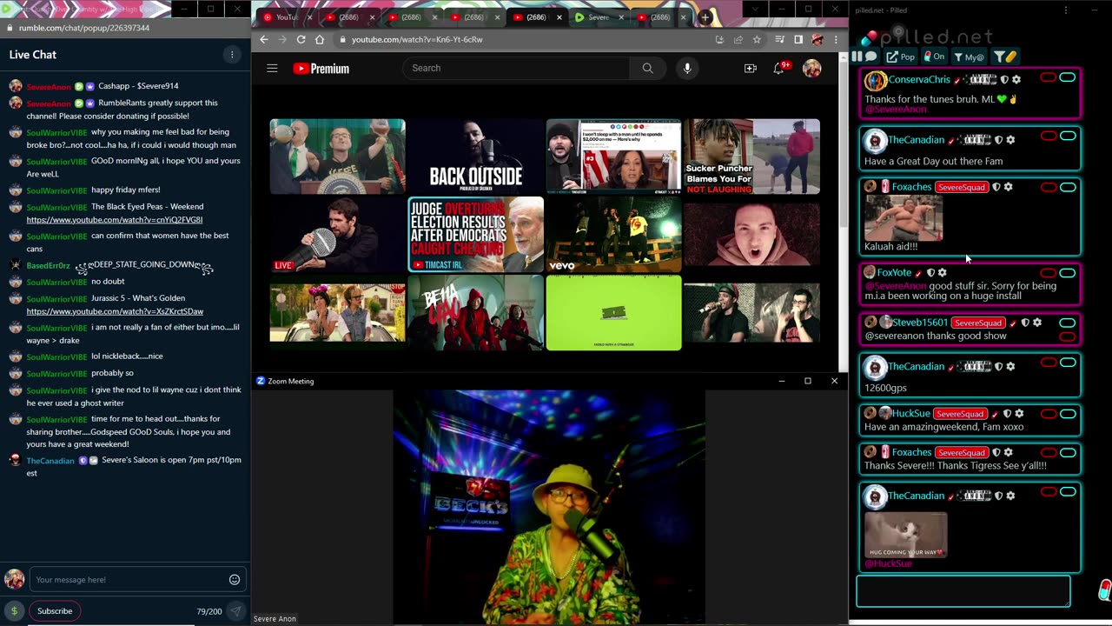The height and width of the screenshot is (626, 1112).
Task: Toggle teal pill switch on ConservaChris message
Action: (1067, 78)
